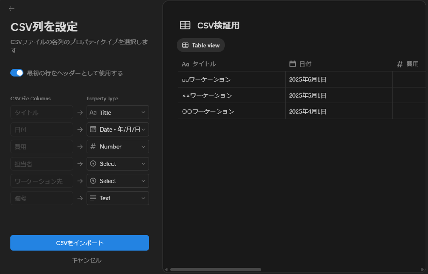Click the CSVをインポート button
This screenshot has width=428, height=274.
(x=80, y=243)
